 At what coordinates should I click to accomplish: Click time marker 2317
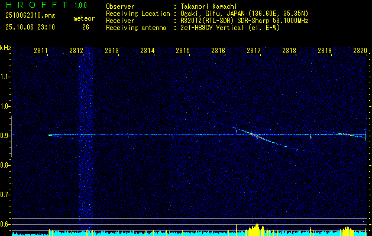tap(254, 50)
